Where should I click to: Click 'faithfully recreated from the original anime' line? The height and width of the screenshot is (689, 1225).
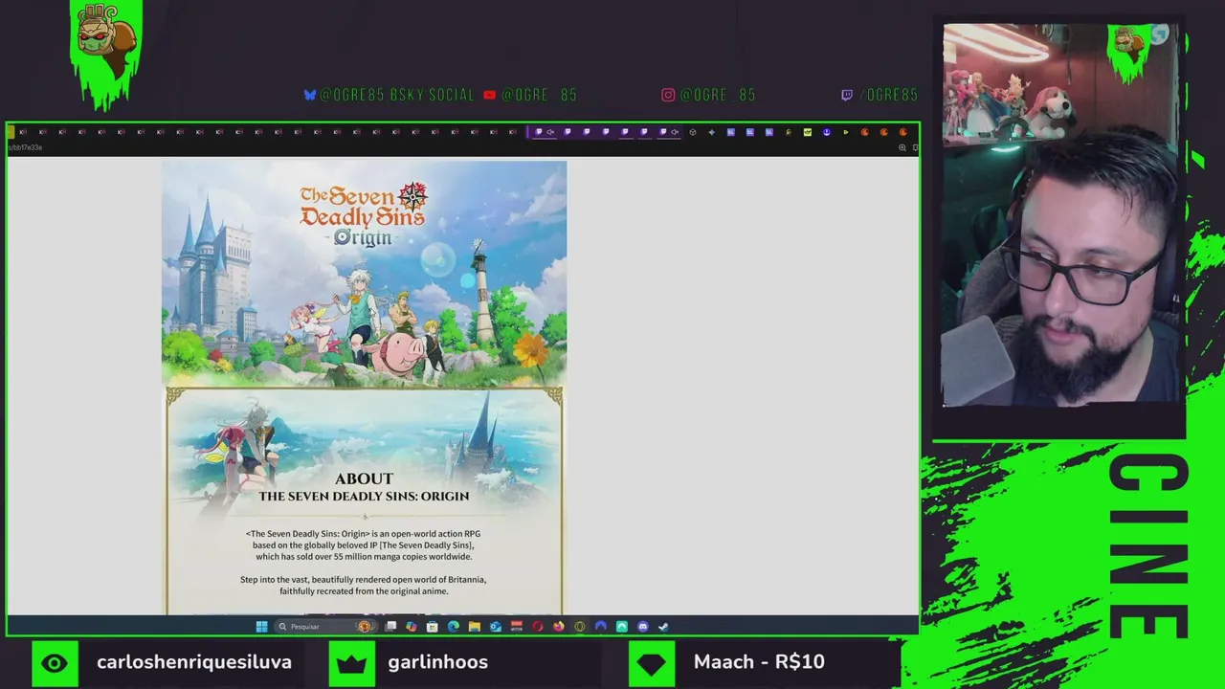pyautogui.click(x=364, y=591)
